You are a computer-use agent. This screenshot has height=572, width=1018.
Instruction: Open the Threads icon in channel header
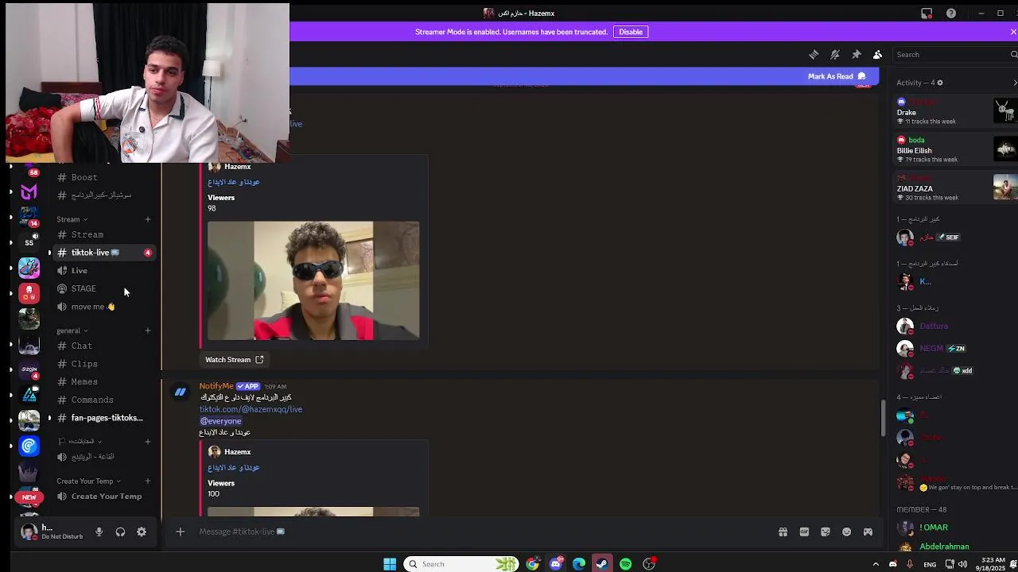point(814,55)
